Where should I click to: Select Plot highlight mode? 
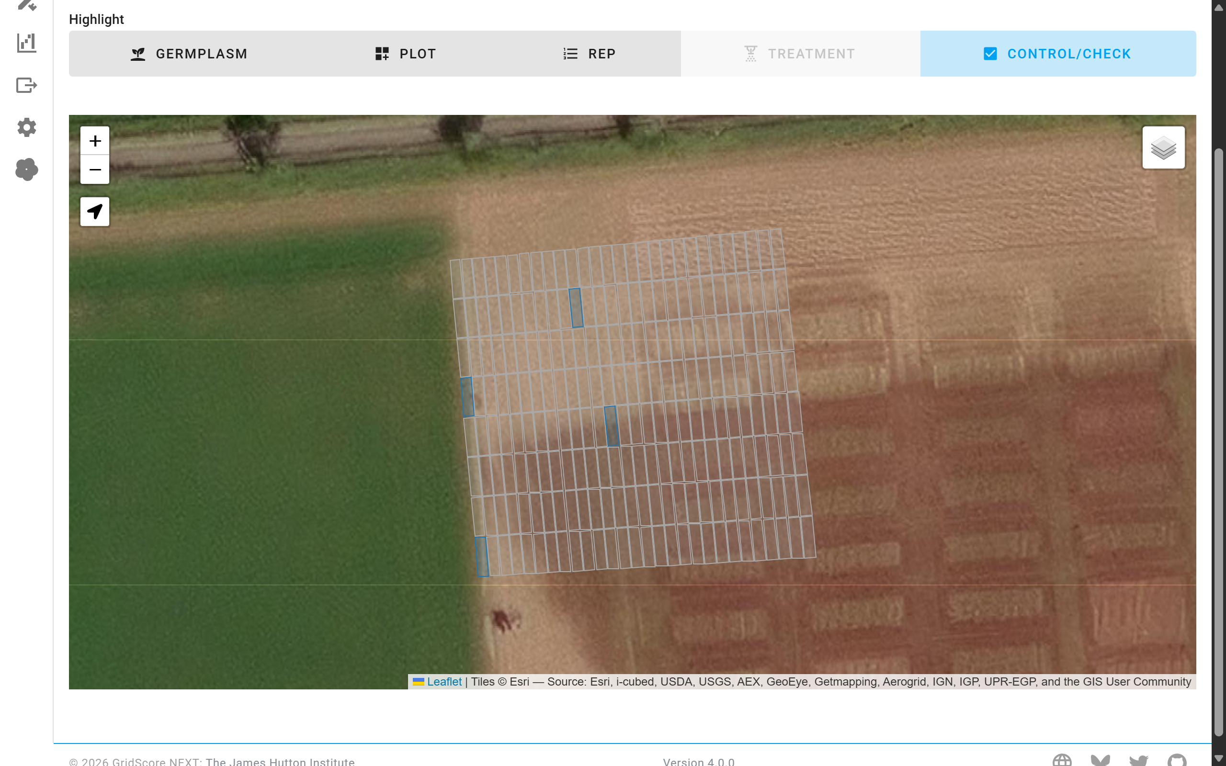coord(405,54)
